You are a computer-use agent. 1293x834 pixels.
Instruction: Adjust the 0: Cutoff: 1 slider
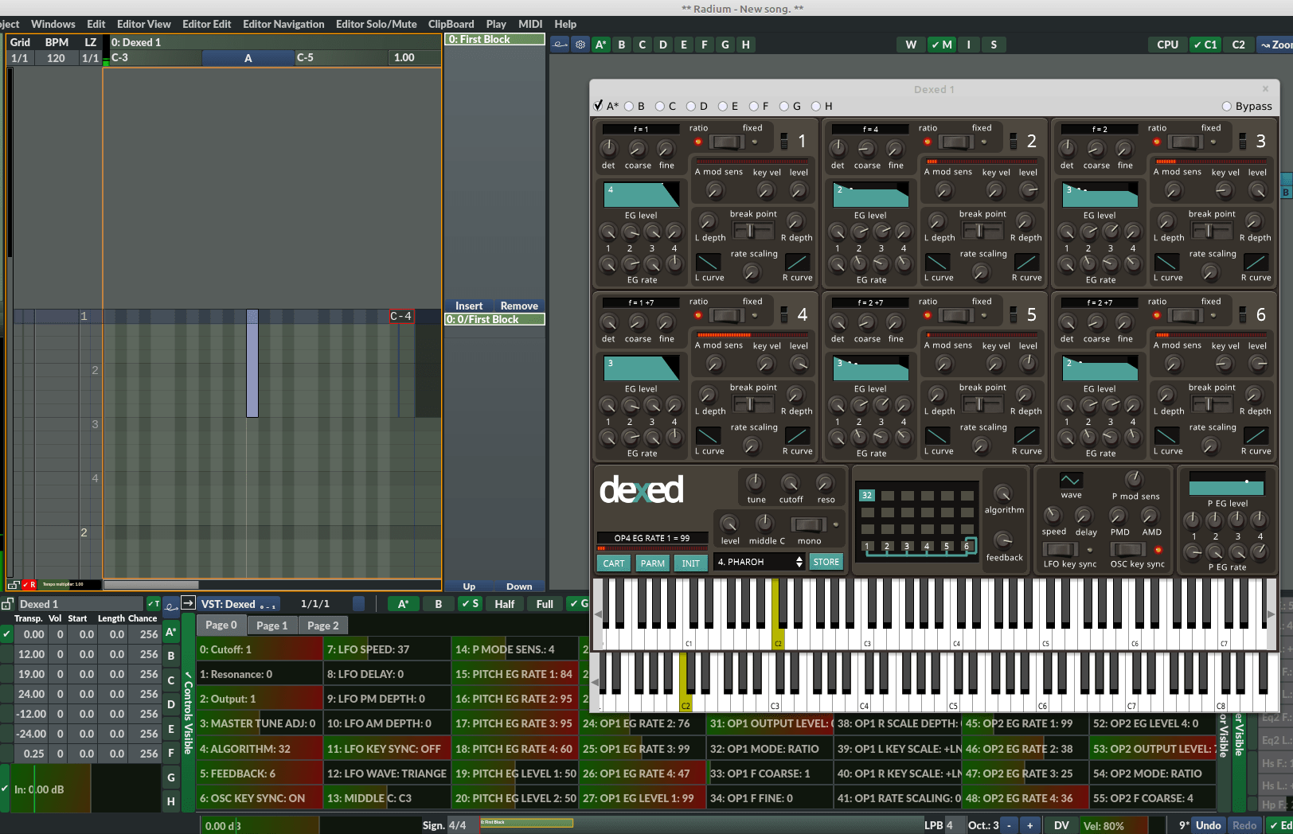click(x=260, y=649)
